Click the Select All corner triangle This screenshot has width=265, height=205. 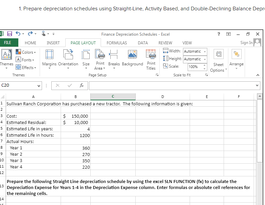point(3,97)
